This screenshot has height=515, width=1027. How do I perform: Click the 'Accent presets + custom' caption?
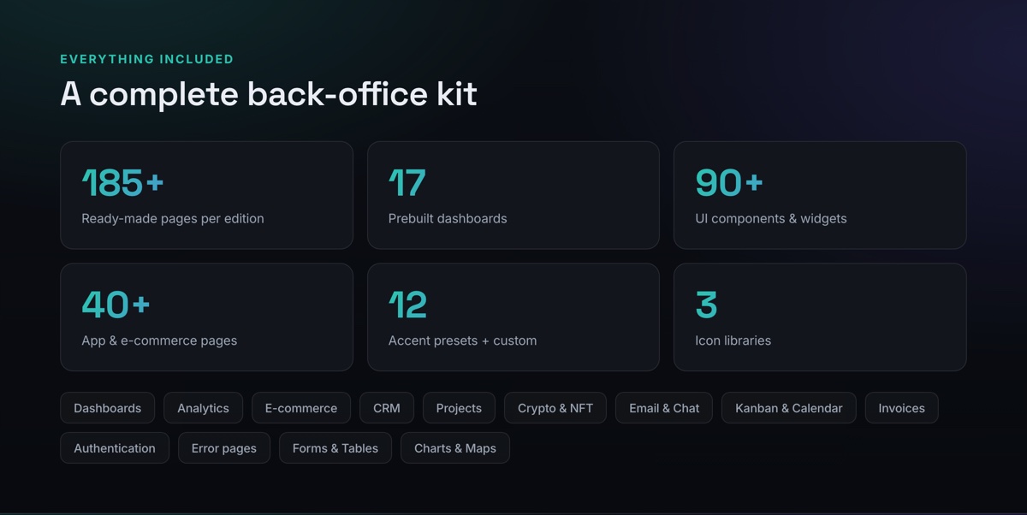point(463,340)
